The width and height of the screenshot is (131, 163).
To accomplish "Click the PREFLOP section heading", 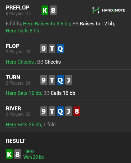I will pyautogui.click(x=18, y=8).
